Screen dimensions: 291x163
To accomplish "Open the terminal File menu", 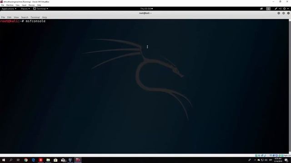I will click(x=3, y=17).
